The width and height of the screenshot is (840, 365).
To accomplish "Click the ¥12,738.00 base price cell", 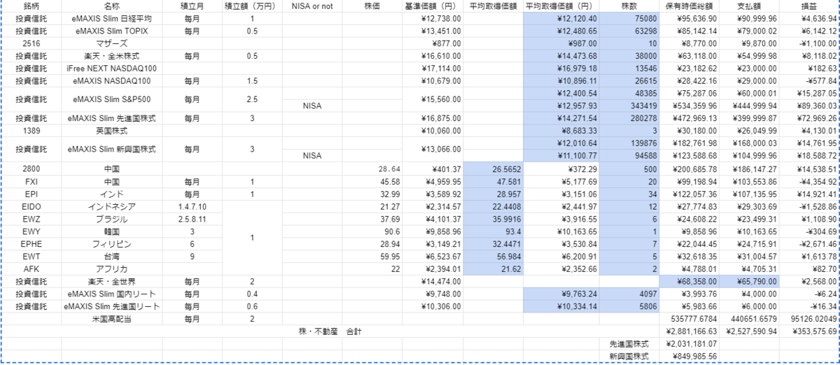I will point(433,18).
